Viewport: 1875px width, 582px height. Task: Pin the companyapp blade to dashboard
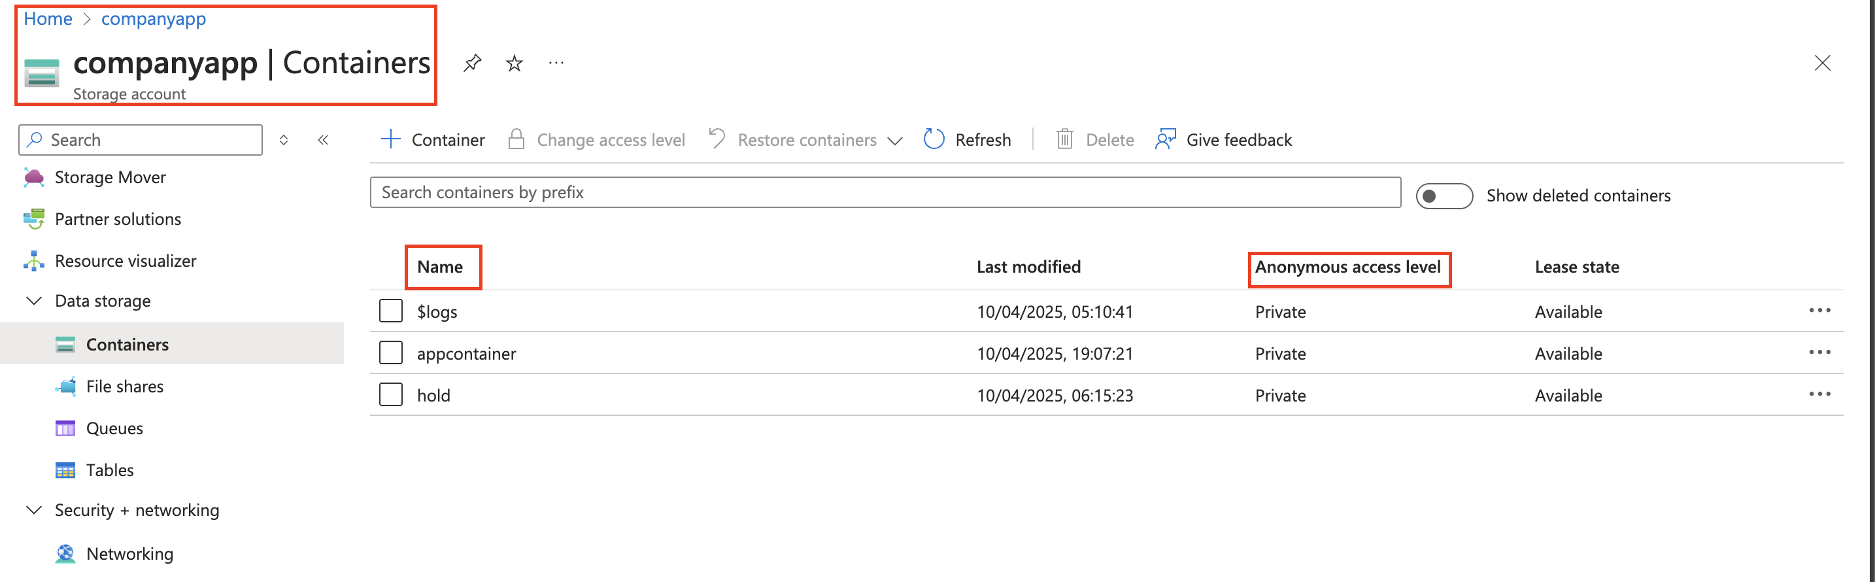click(473, 63)
